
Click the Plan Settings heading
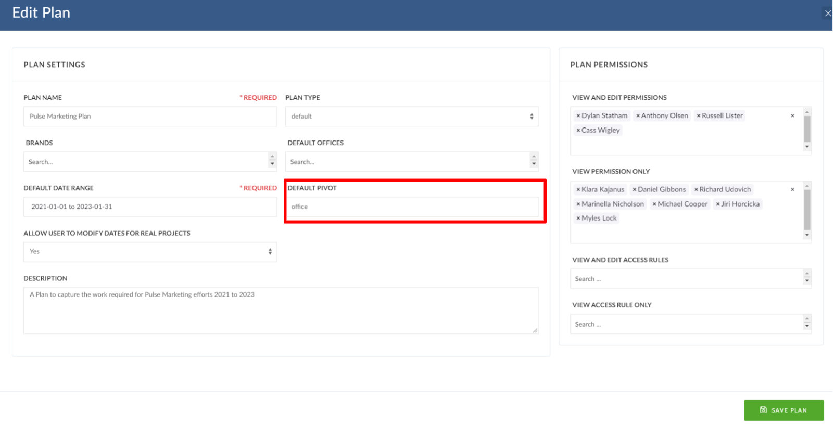54,65
